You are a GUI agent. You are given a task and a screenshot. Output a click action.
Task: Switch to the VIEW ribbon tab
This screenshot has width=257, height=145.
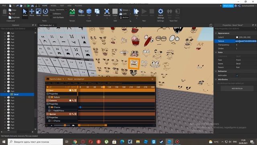pyautogui.click(x=69, y=6)
